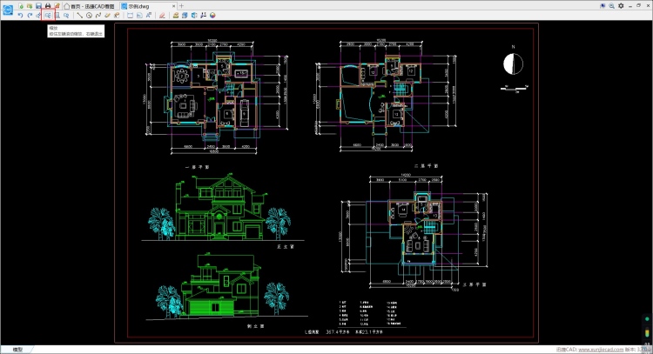Create a new drawing file
The height and width of the screenshot is (354, 653).
click(x=21, y=6)
